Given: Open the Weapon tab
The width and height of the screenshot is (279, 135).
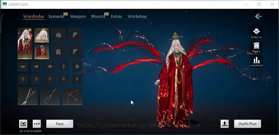Looking at the screenshot, I should (78, 17).
